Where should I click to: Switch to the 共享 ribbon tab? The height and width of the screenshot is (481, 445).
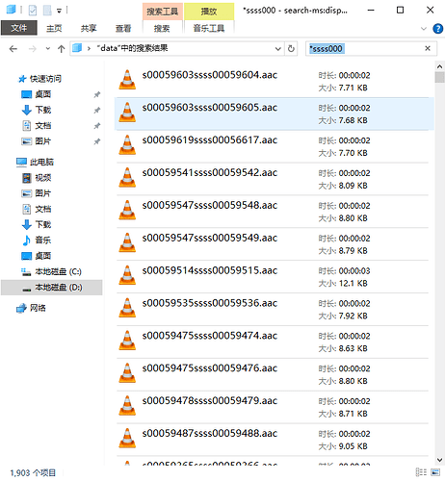click(89, 28)
